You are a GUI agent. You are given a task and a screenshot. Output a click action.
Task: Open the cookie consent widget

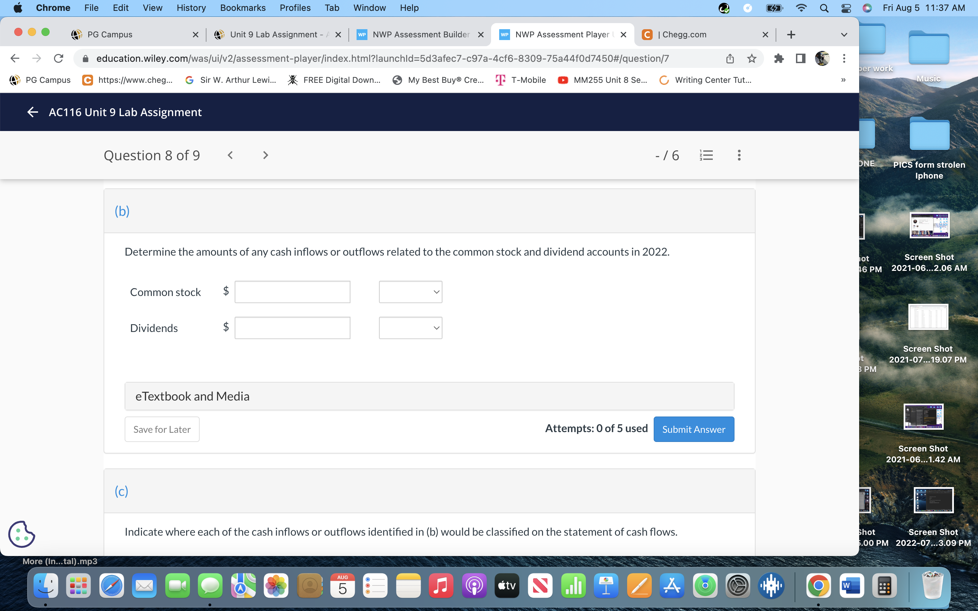tap(21, 534)
